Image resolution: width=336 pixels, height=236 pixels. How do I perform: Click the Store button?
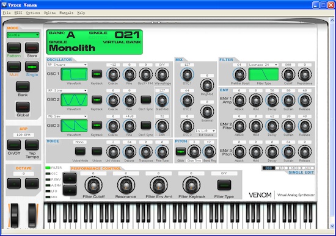32,48
